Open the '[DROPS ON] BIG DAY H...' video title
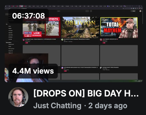 coord(86,93)
